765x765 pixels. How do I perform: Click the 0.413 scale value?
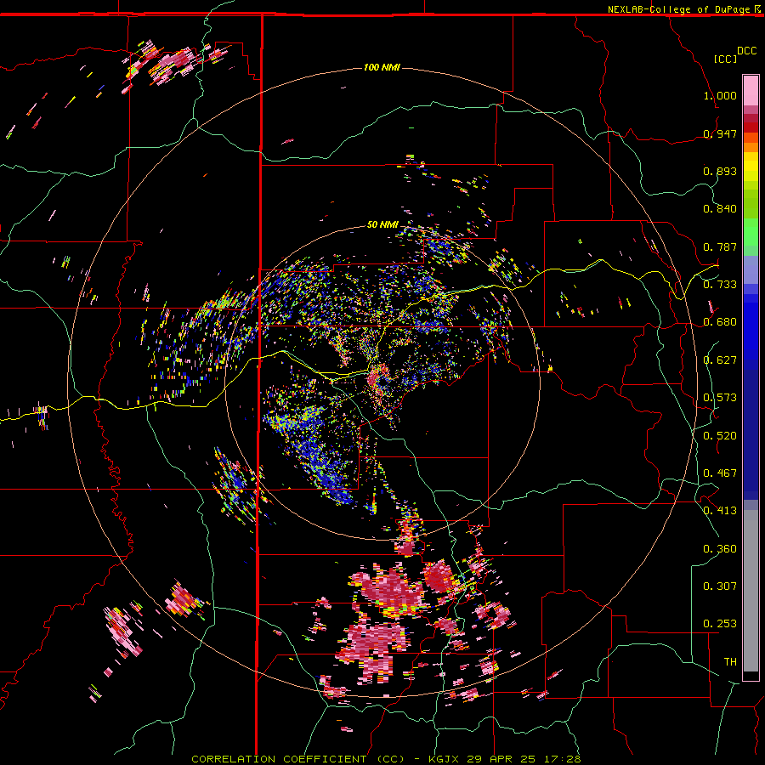[720, 511]
